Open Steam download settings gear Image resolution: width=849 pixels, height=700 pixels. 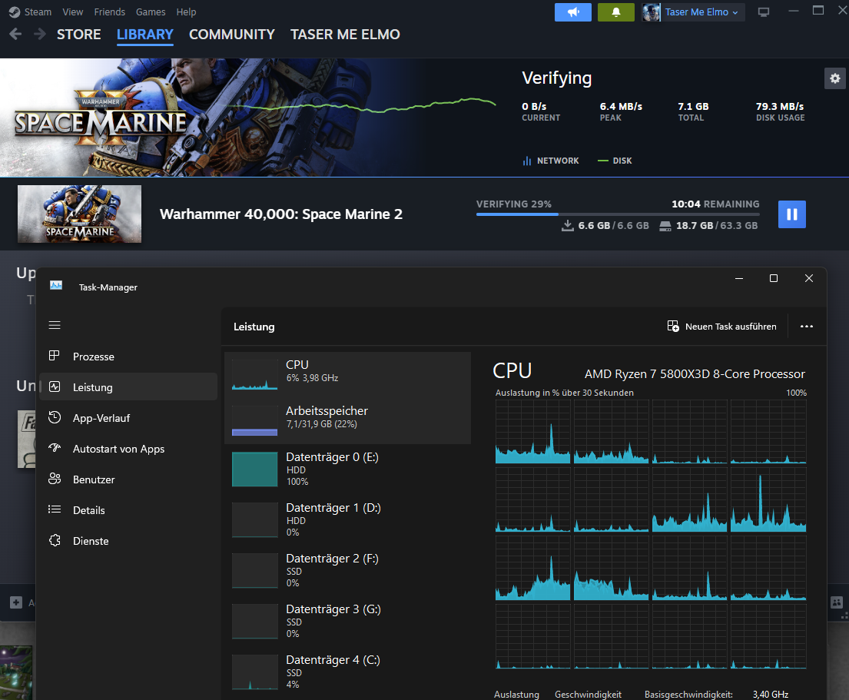(x=835, y=78)
